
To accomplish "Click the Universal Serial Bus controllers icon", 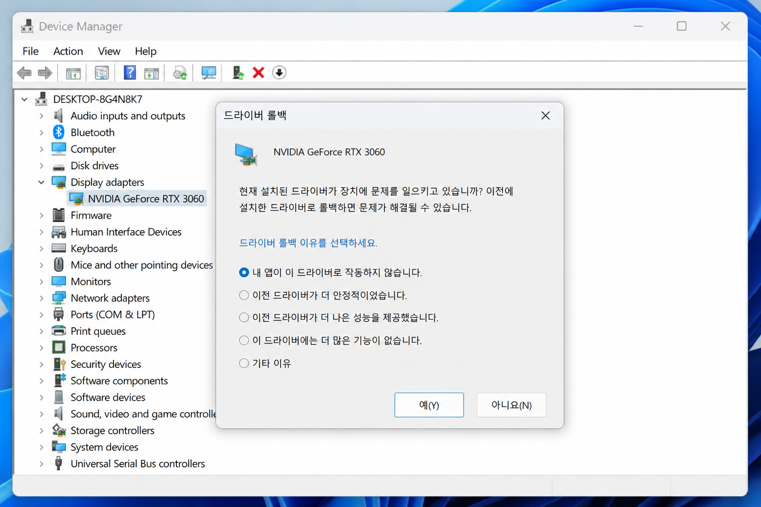I will click(x=58, y=463).
